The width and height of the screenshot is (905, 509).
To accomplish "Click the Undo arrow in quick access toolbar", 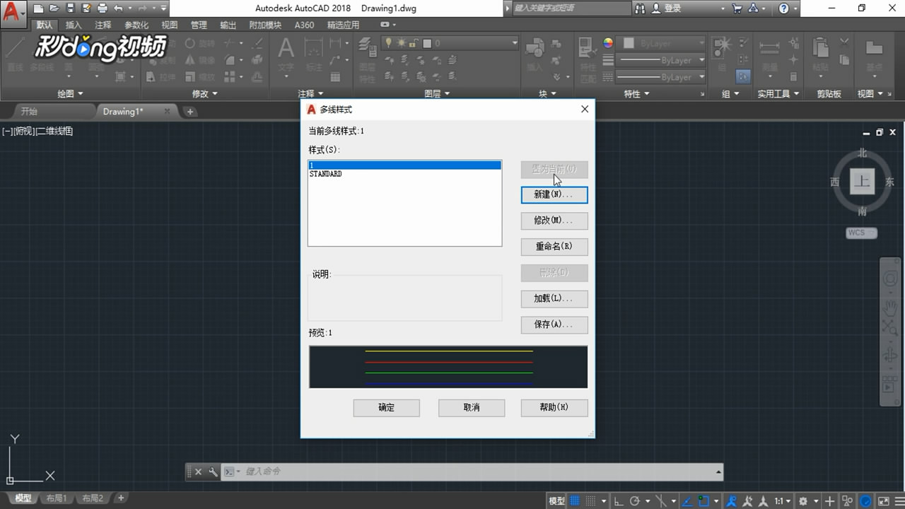I will coord(118,8).
